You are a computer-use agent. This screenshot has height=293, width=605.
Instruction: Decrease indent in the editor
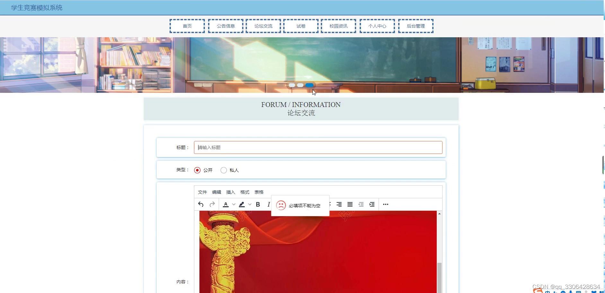[x=361, y=204]
